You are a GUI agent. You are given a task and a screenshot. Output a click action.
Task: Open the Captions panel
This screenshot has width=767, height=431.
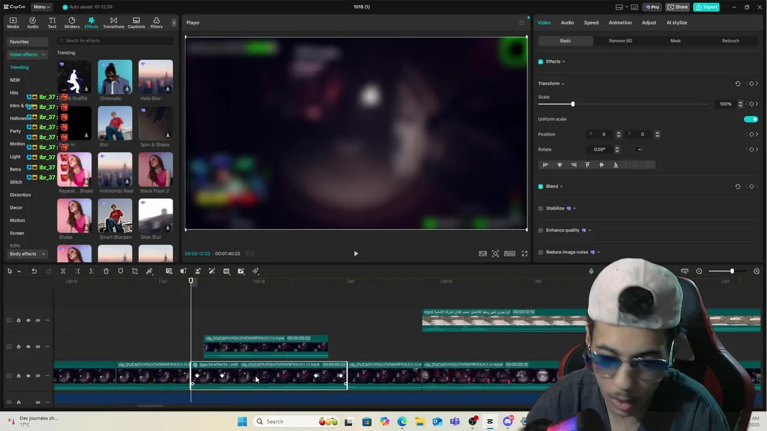tap(136, 23)
